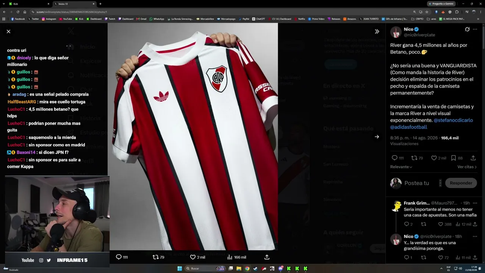Open more options on Frank Grim's reply

[x=475, y=203]
